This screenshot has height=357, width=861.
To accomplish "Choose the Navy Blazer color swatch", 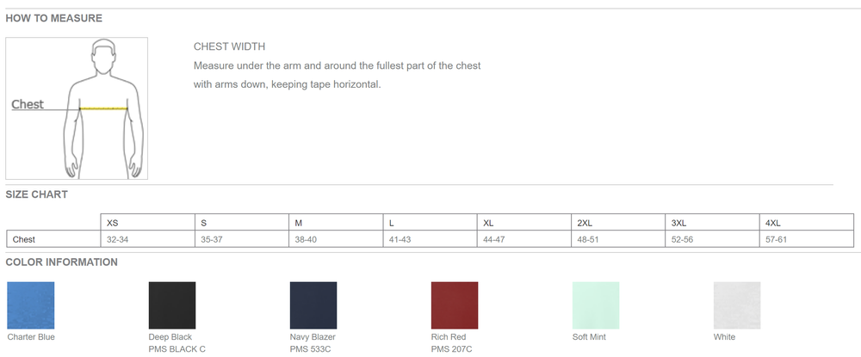I will [x=313, y=305].
